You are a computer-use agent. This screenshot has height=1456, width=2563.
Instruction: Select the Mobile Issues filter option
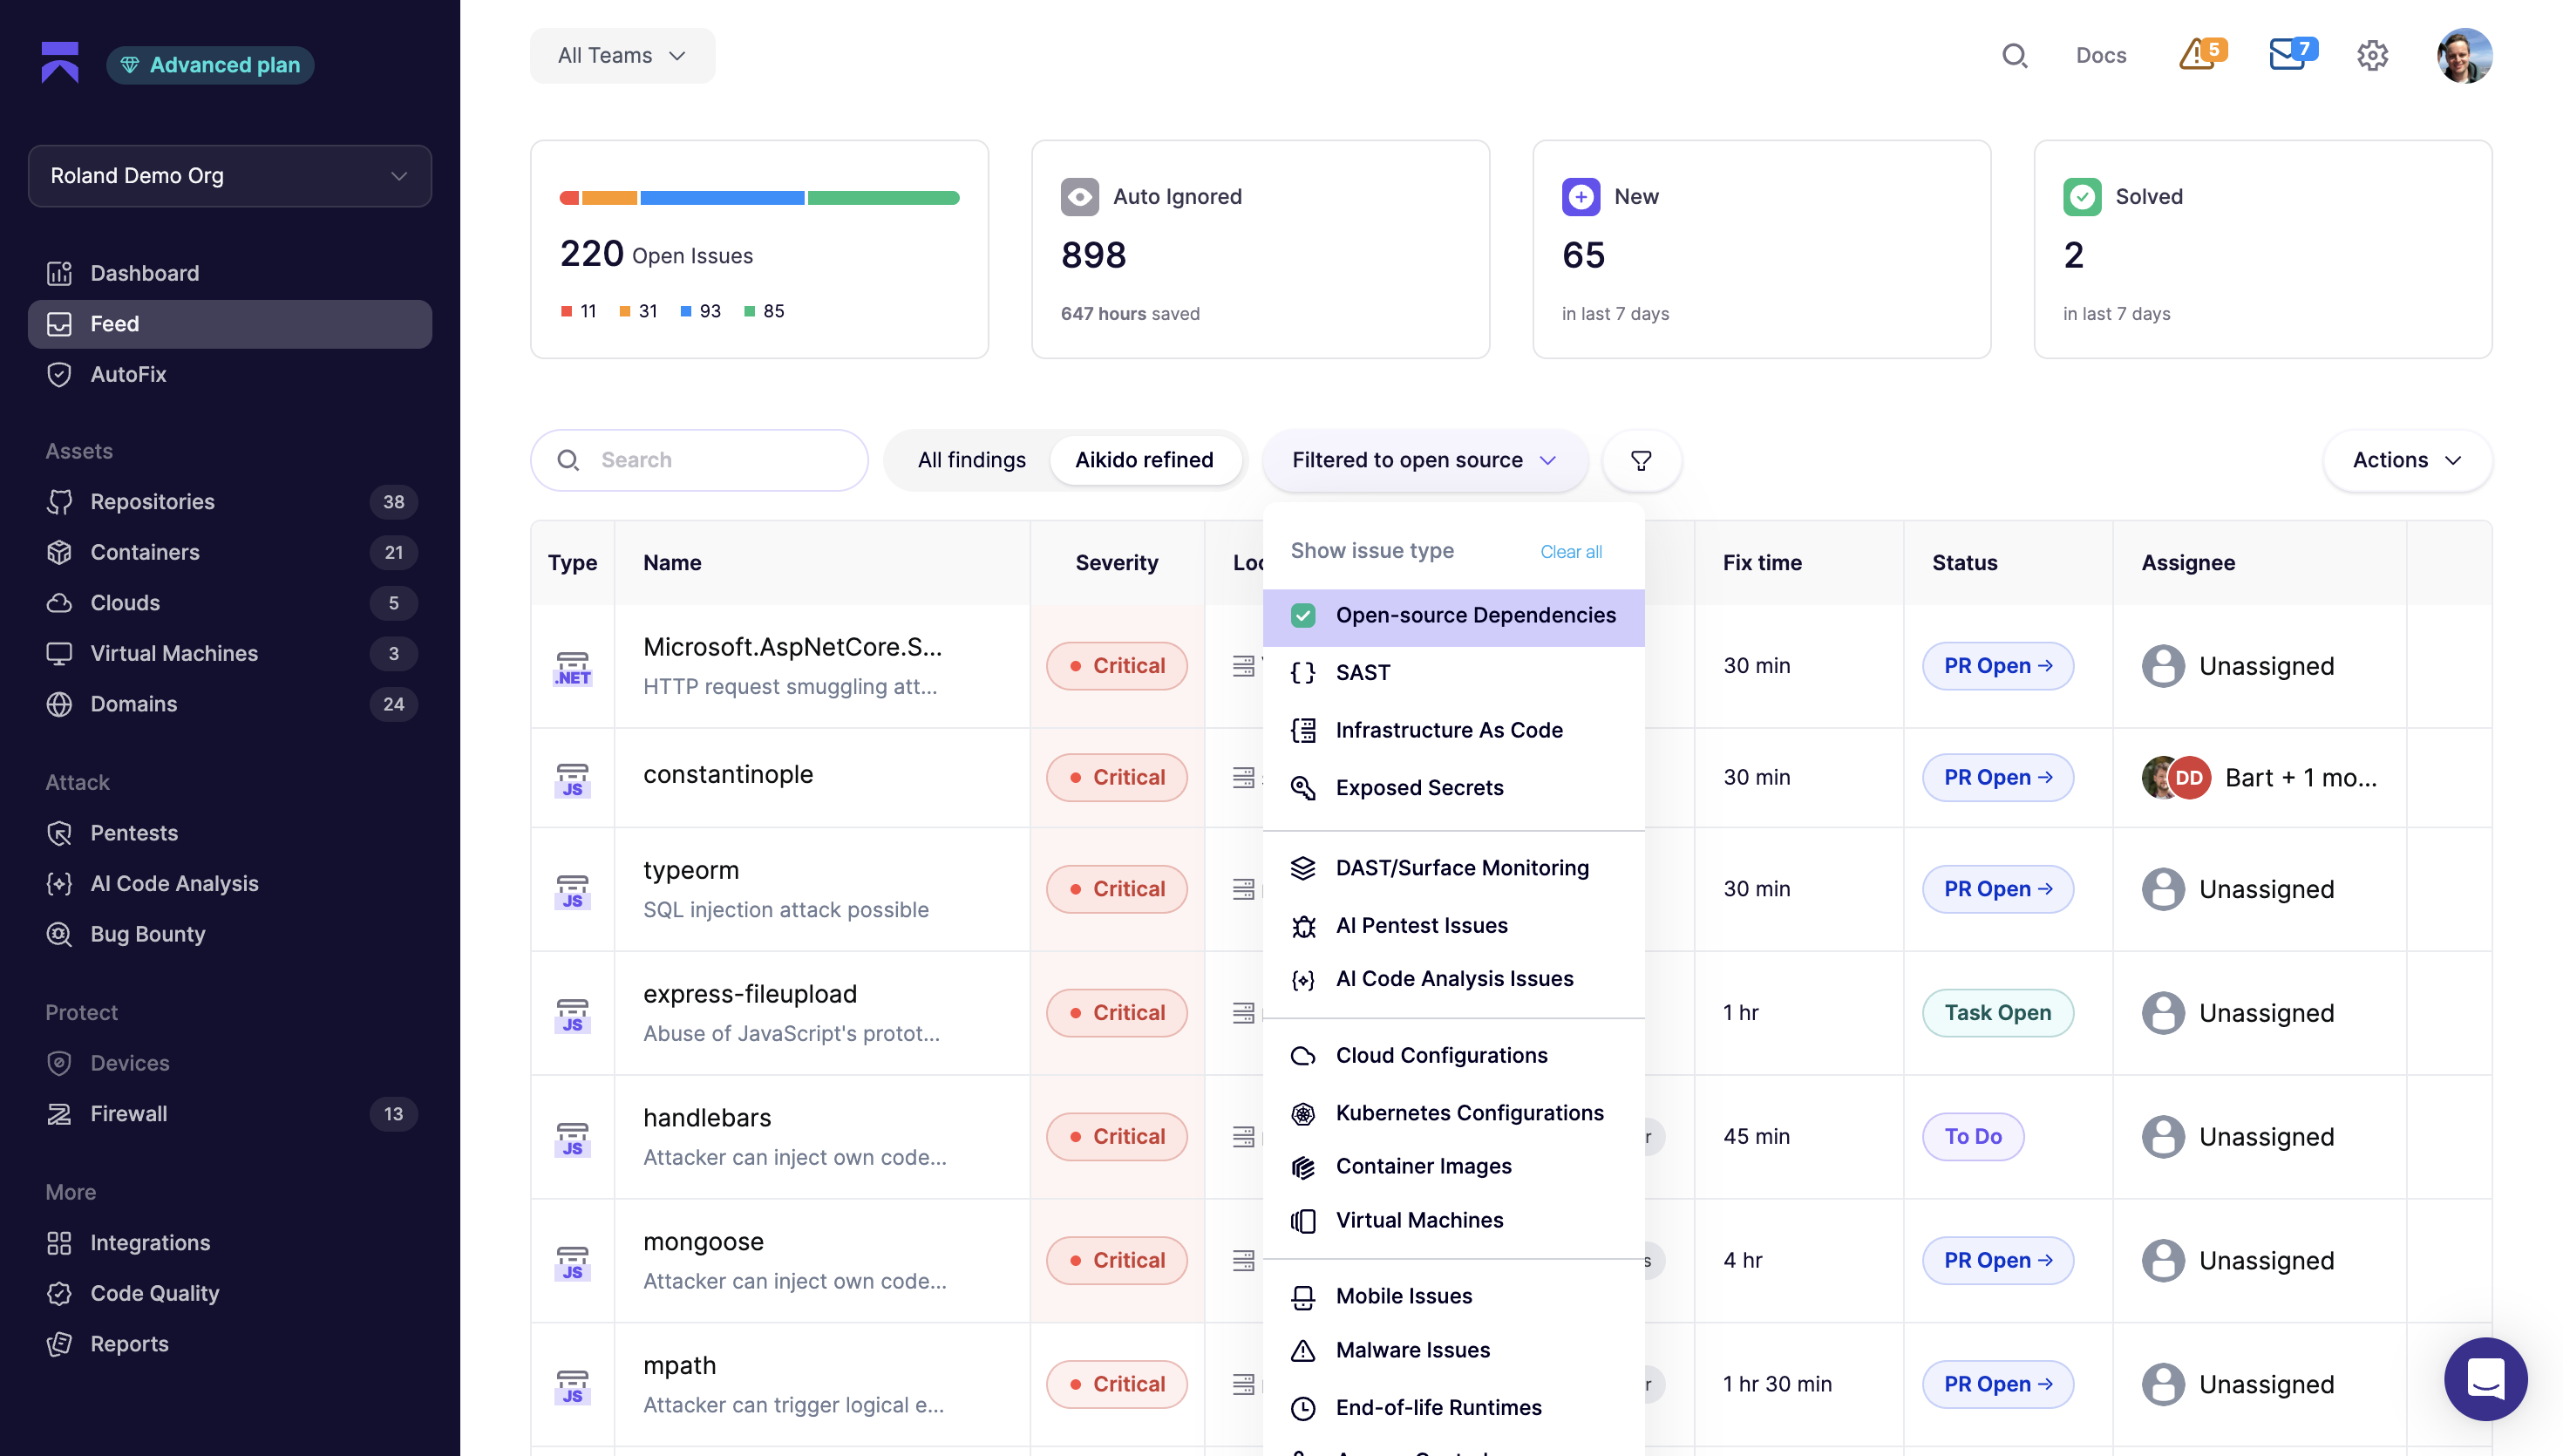coord(1453,1296)
